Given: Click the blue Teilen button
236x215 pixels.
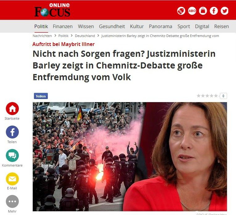Looking at the screenshot, I should coord(41,96).
